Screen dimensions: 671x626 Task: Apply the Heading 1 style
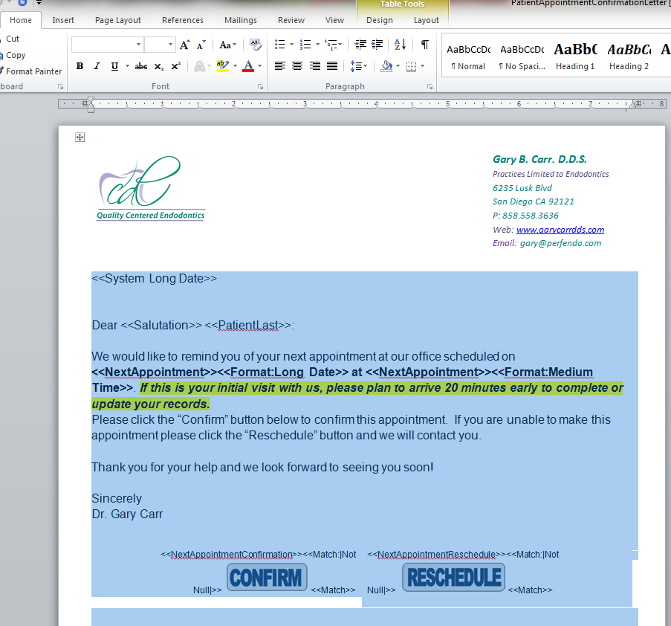pos(575,56)
